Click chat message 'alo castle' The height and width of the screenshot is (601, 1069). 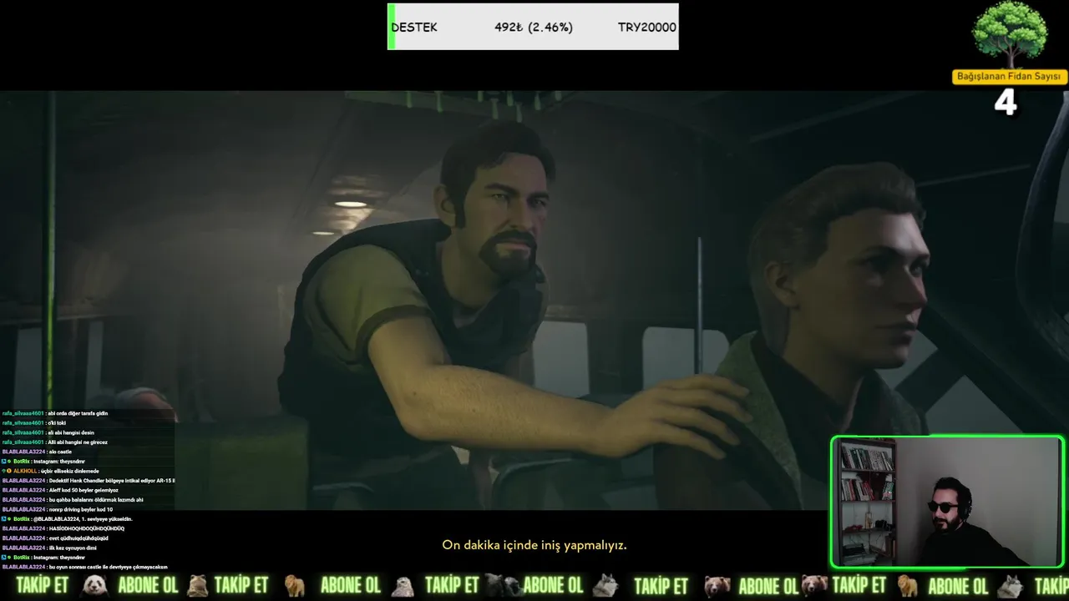tap(61, 452)
